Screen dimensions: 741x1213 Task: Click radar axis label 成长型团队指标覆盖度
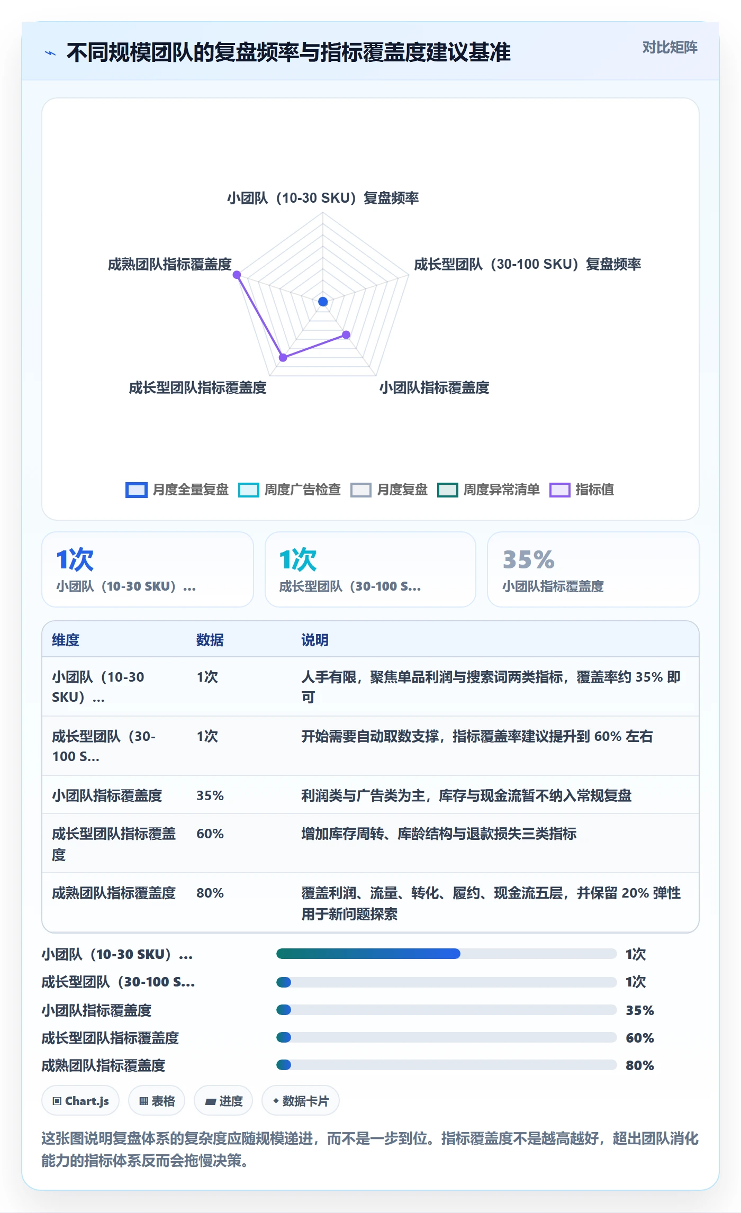coord(197,387)
